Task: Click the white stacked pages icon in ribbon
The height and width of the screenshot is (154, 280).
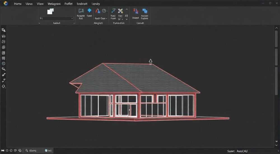Action: [50, 11]
